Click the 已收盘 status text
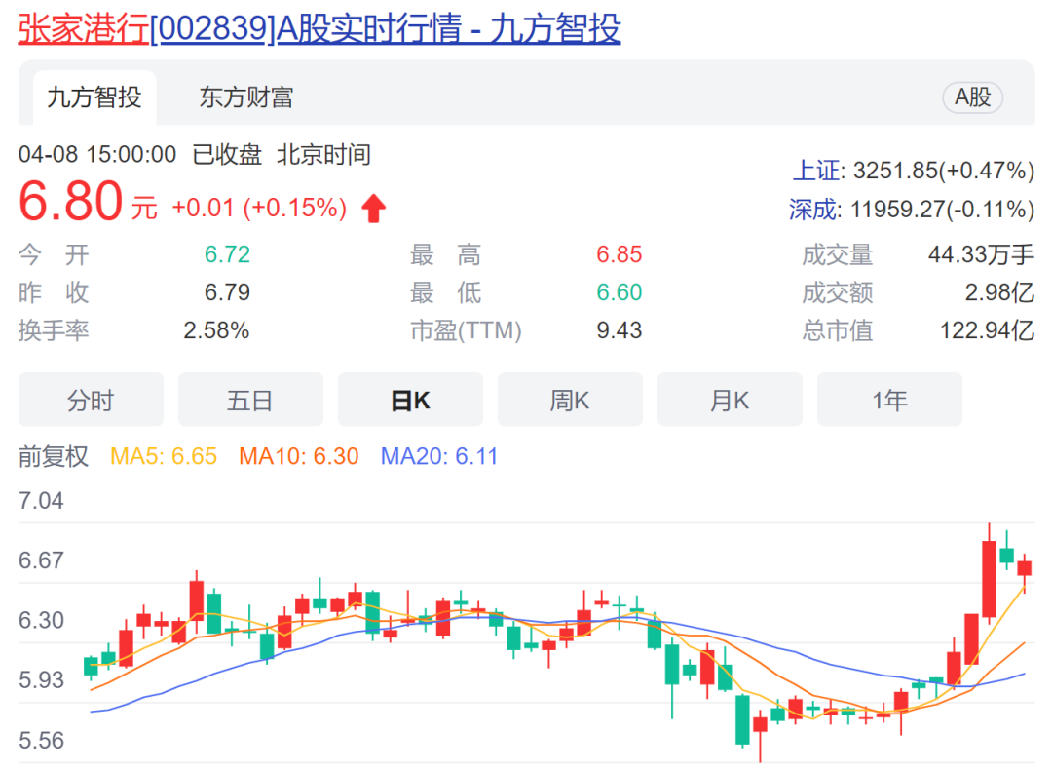 (x=227, y=154)
